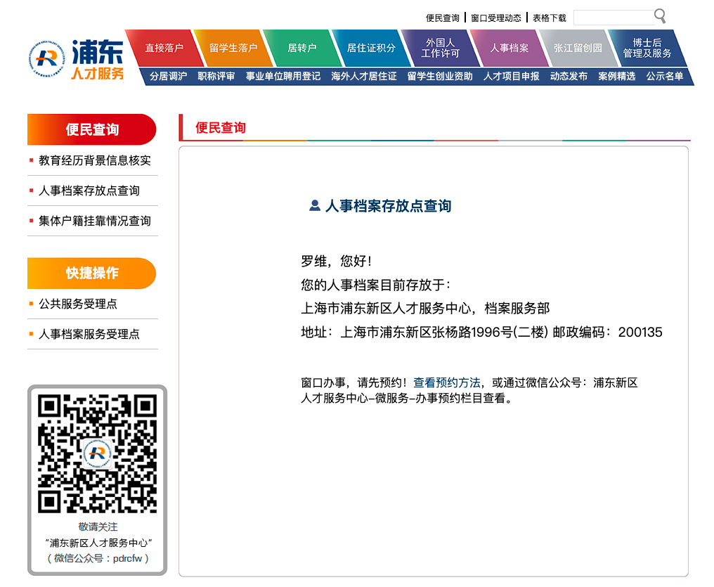Image resolution: width=714 pixels, height=587 pixels.
Task: Click the search input field
Action: click(613, 18)
